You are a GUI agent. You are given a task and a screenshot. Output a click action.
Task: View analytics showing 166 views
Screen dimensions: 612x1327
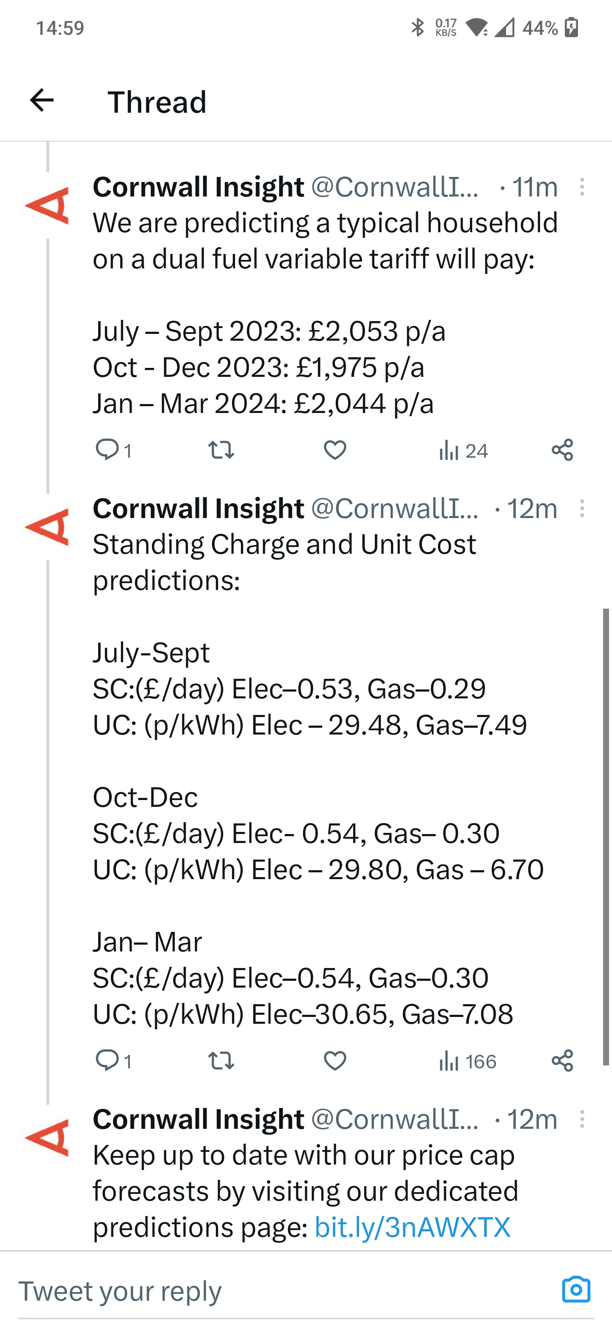467,1061
